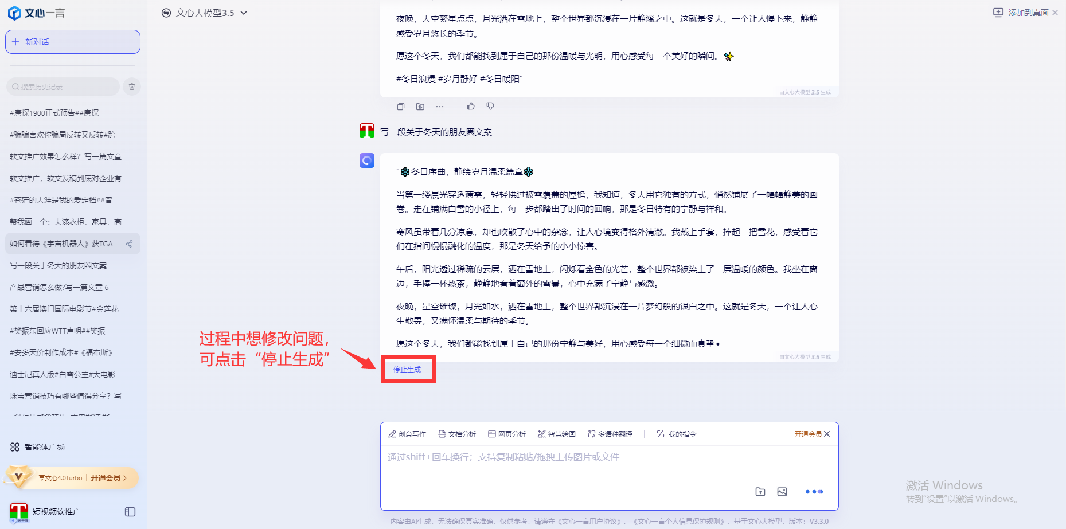Dislike the first response with thumbs down
This screenshot has height=529, width=1066.
tap(490, 106)
